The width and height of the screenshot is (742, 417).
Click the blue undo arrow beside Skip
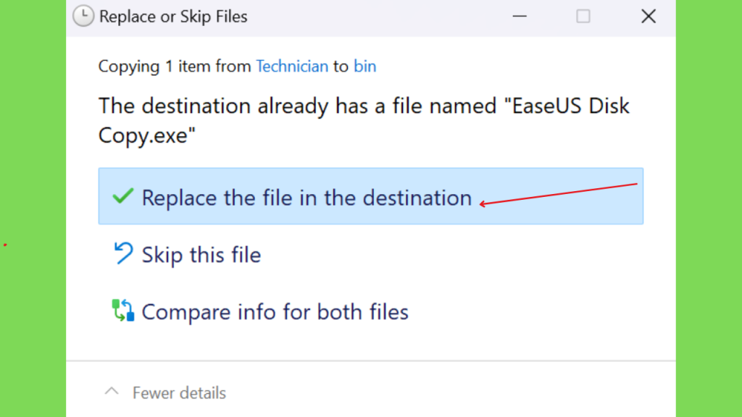(123, 253)
